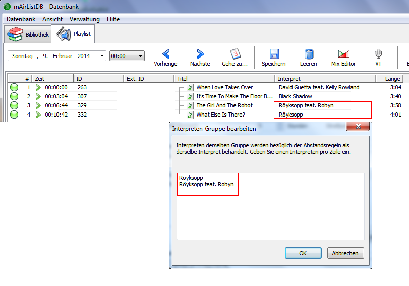This screenshot has height=286, width=409.
Task: Toggle the green status circle of row 2
Action: tap(14, 96)
